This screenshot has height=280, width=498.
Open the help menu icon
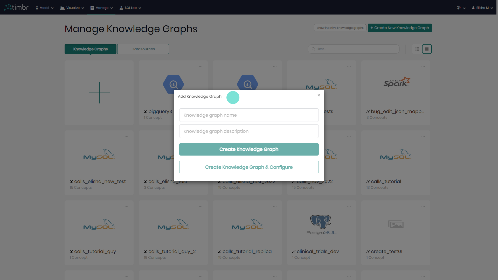[x=459, y=8]
